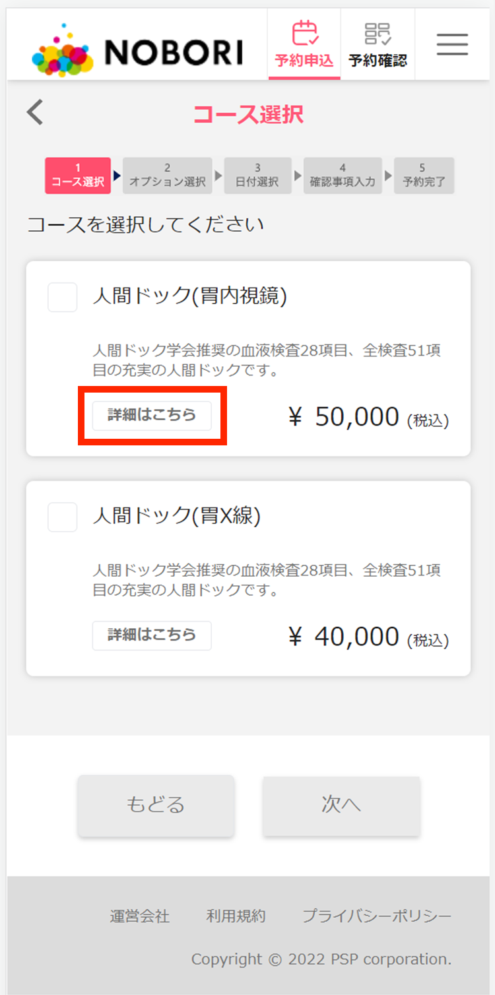
Task: Check the 人間ドック(胃内視鏡) course checkbox
Action: (63, 297)
